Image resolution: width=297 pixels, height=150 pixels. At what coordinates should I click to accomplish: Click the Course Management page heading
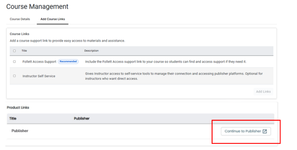pyautogui.click(x=37, y=7)
